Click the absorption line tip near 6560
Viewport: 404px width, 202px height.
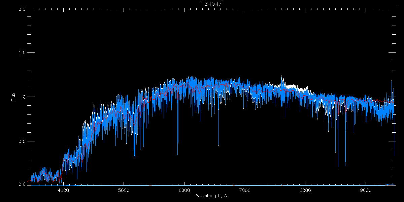(x=218, y=145)
